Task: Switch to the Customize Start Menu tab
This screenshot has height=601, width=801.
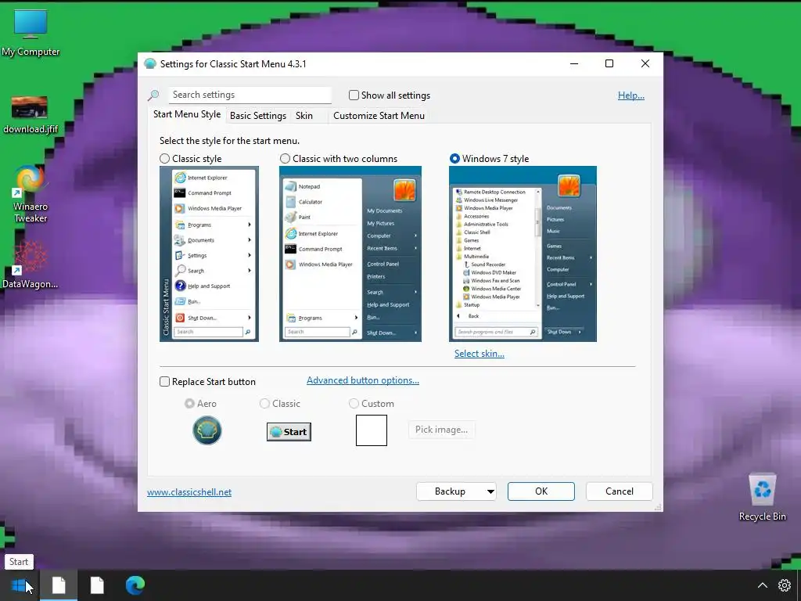Action: [379, 116]
